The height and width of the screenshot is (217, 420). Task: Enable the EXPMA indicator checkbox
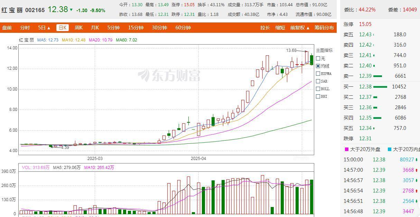coord(318,74)
